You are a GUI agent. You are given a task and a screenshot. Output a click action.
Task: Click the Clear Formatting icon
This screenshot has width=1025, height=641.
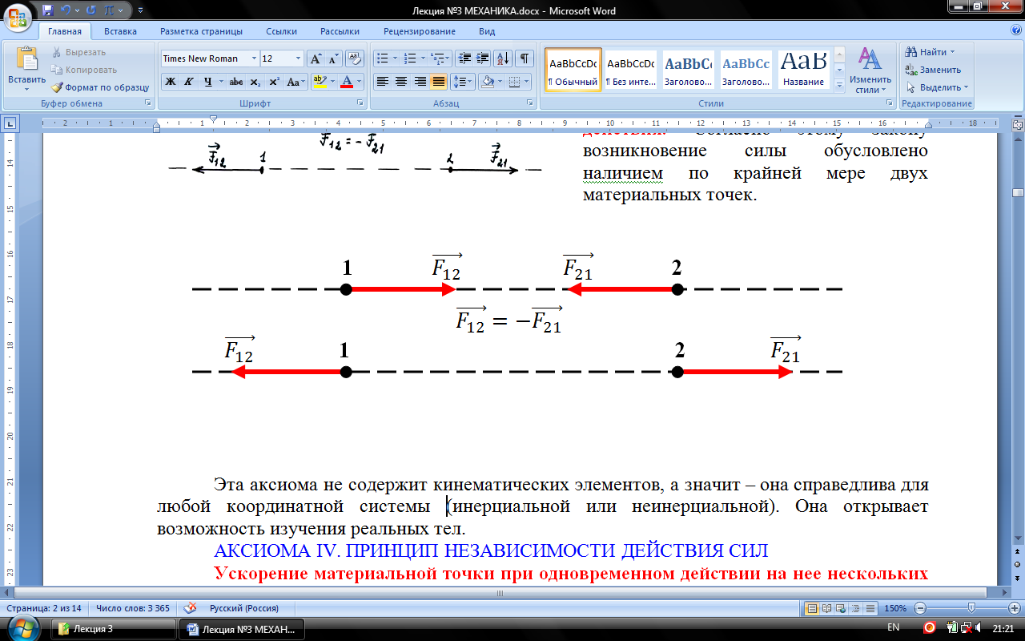356,58
